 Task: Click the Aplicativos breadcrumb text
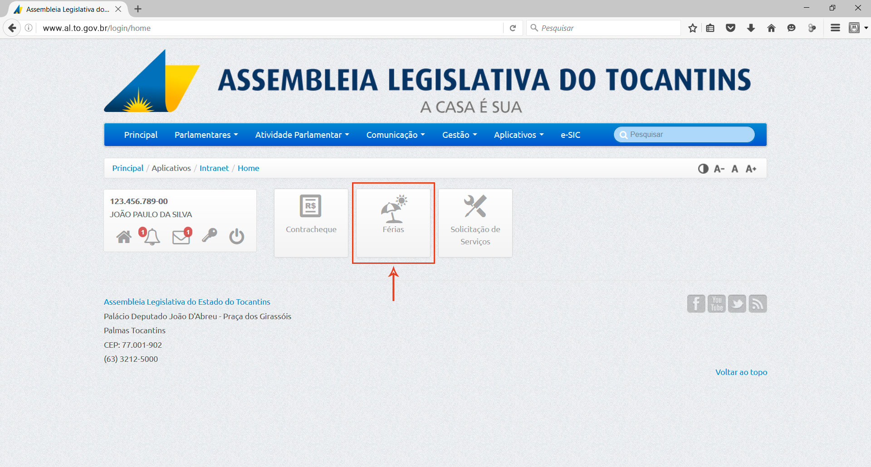171,168
